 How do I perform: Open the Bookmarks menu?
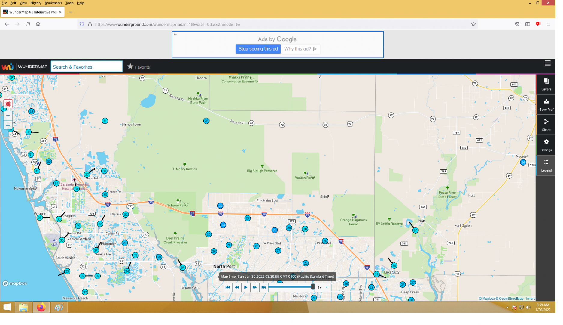[x=54, y=3]
